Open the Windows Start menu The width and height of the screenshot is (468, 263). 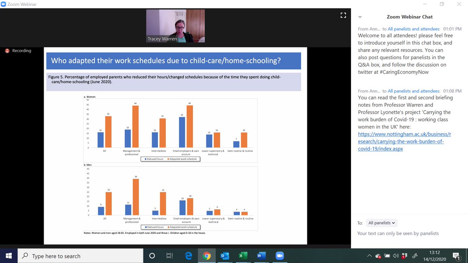(x=8, y=256)
